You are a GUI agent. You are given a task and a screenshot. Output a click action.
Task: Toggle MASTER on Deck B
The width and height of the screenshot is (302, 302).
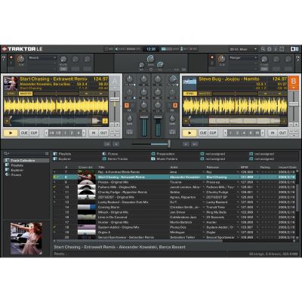[205, 94]
